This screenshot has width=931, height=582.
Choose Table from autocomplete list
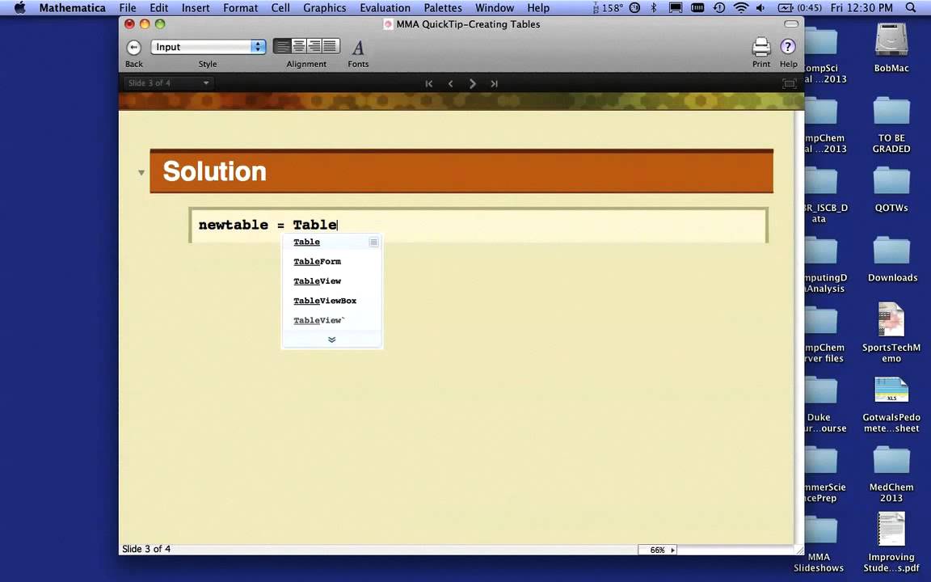click(x=306, y=242)
